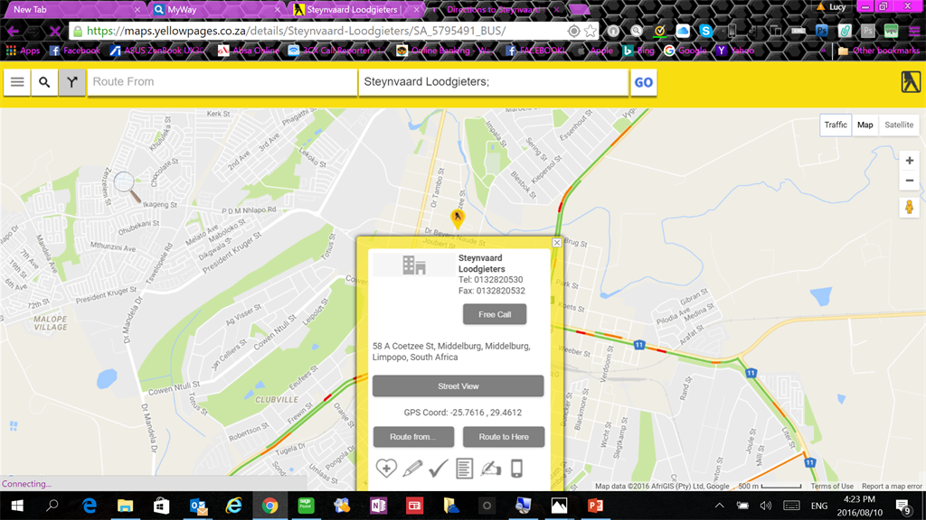Click the search magnifier button
Image resolution: width=926 pixels, height=520 pixels.
tap(44, 82)
